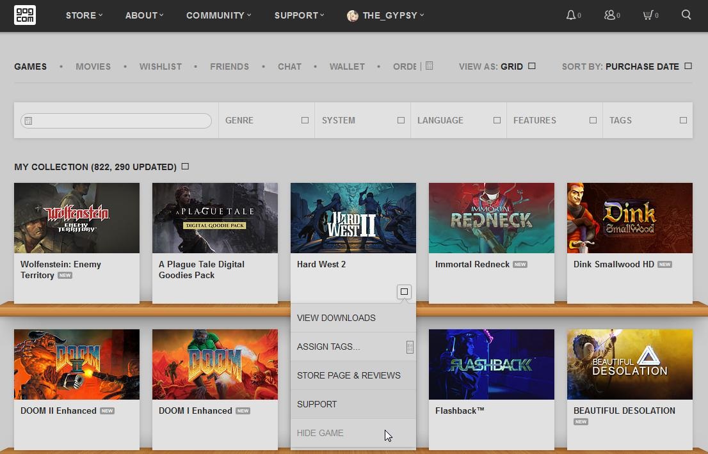Click NEW badge on Wolfenstein: Enemy Territory
This screenshot has height=454, width=708.
pyautogui.click(x=65, y=276)
